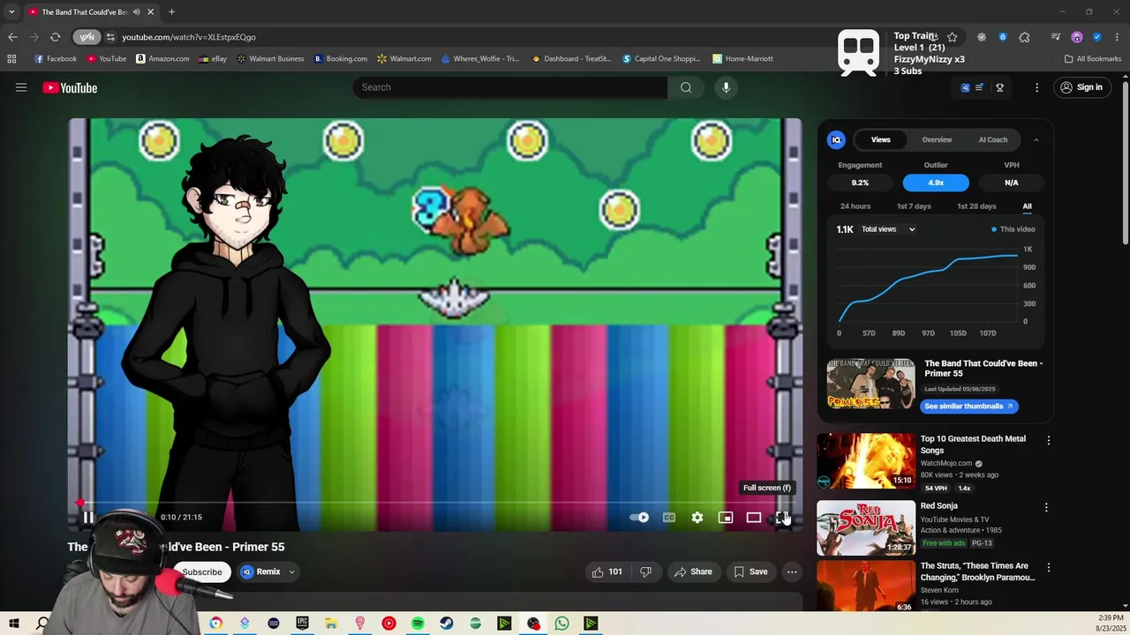Focus the YouTube search box
Viewport: 1130px width, 635px height.
tap(510, 87)
